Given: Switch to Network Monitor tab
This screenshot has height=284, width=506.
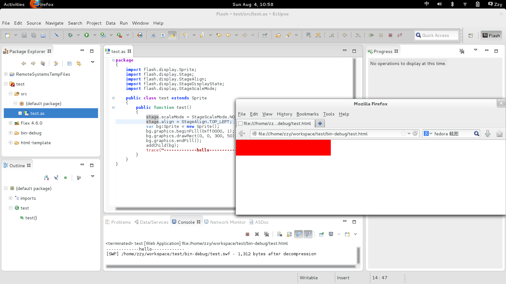Looking at the screenshot, I should coord(225,222).
